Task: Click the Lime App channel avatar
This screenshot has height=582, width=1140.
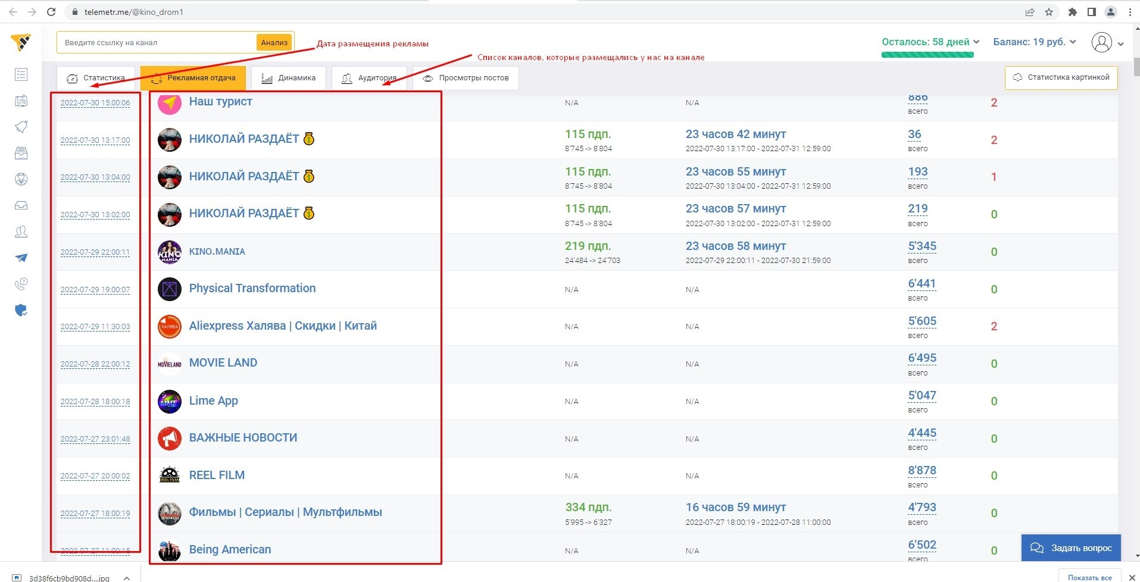Action: [x=170, y=401]
